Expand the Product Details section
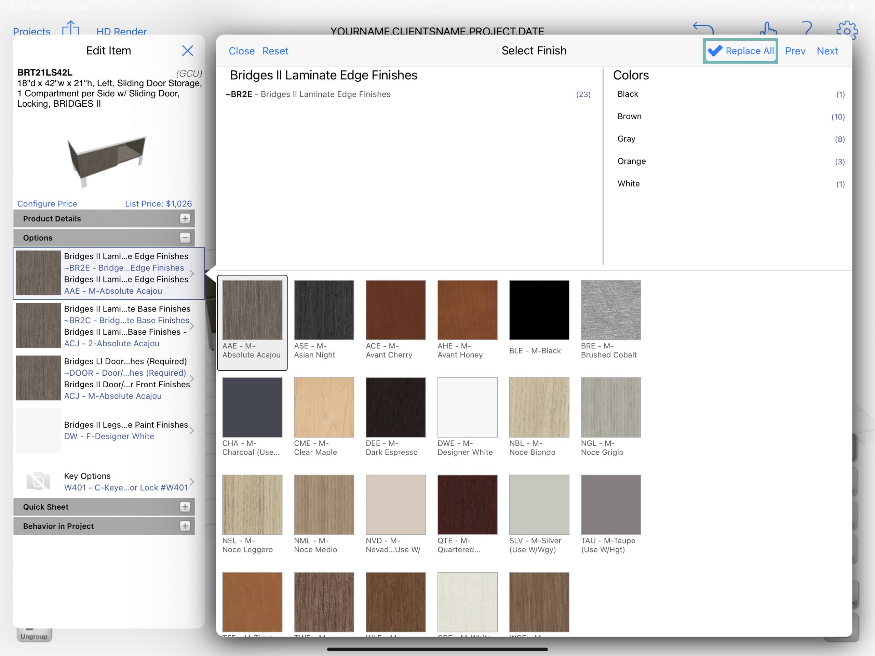The height and width of the screenshot is (656, 875). coord(185,218)
